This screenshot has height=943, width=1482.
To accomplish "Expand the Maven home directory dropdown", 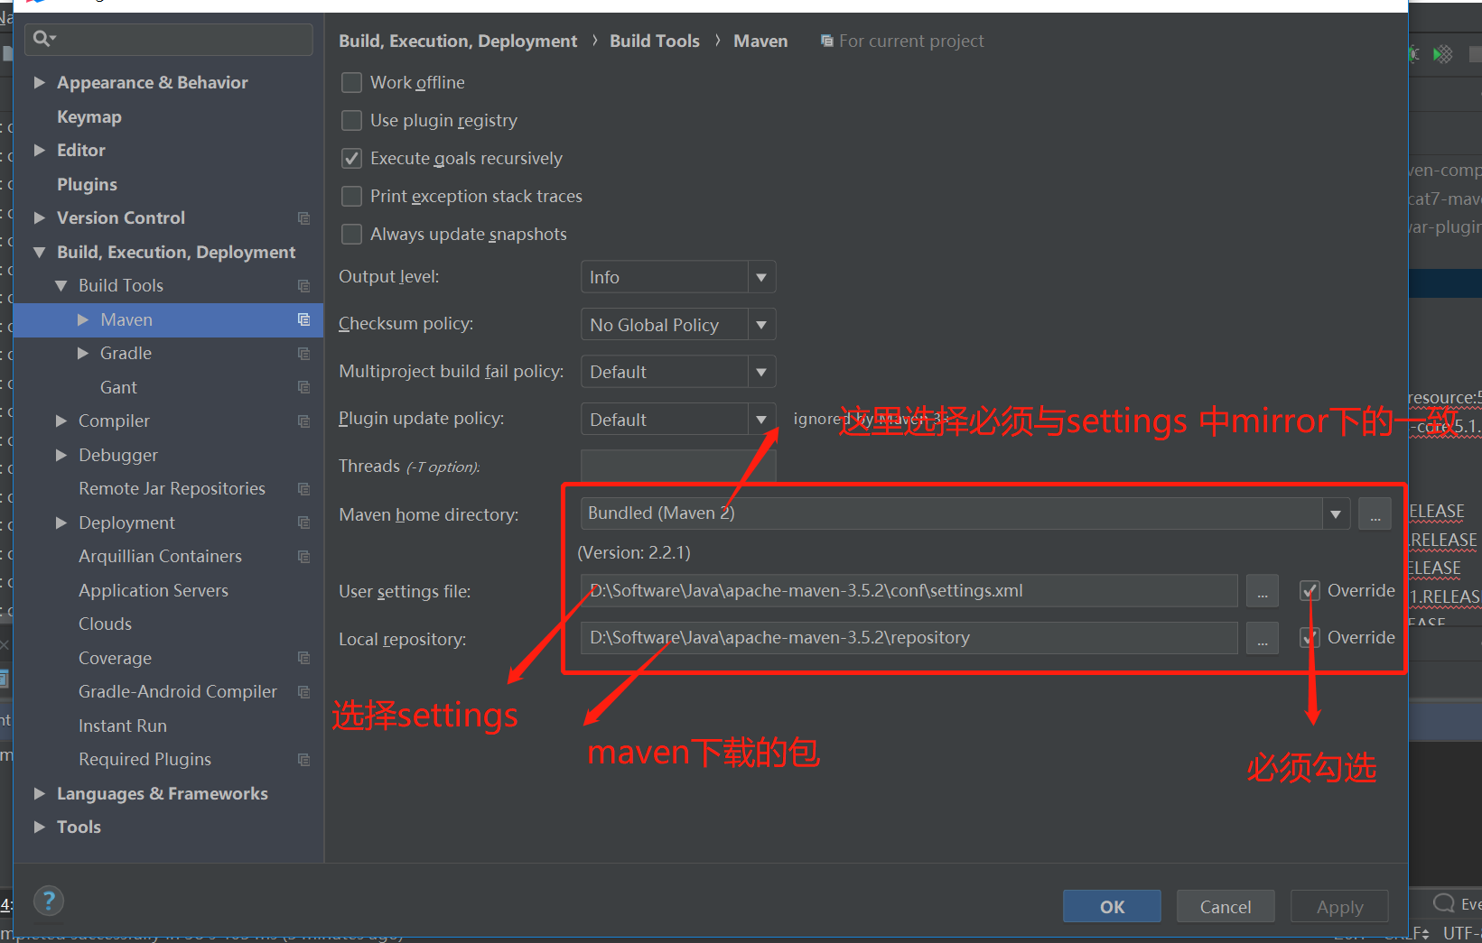I will point(1335,513).
